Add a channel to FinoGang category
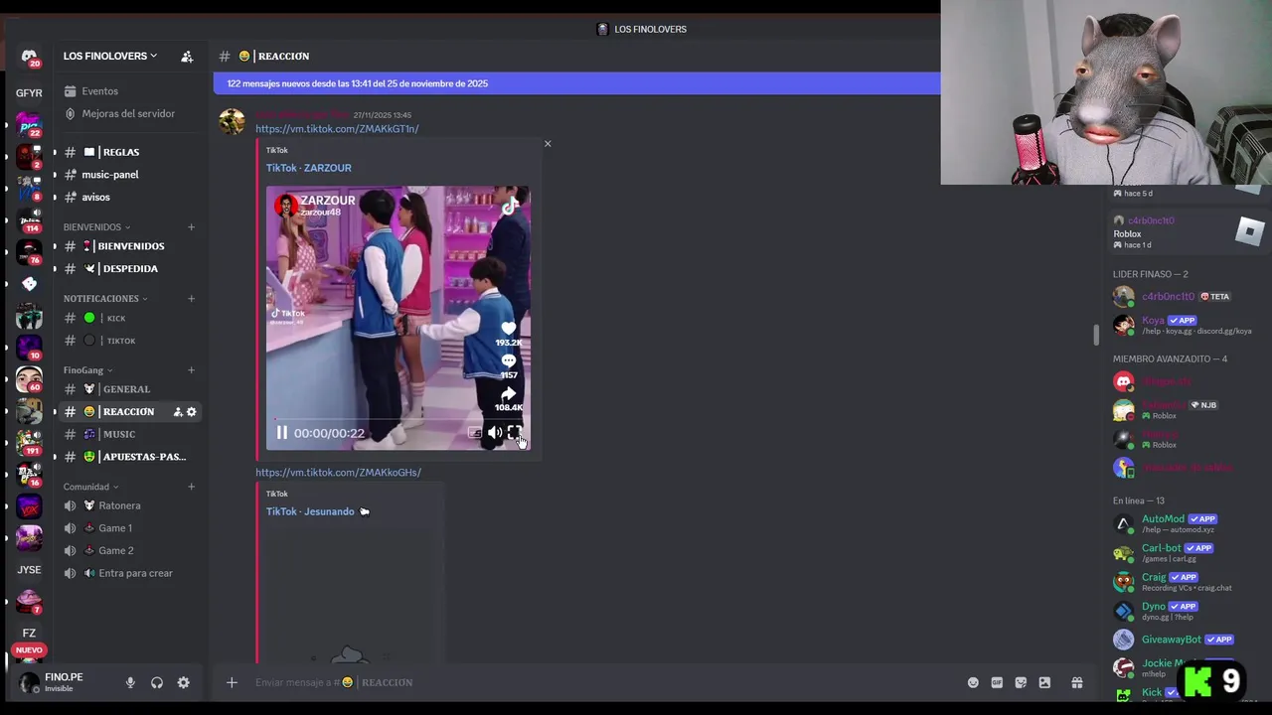 click(191, 370)
